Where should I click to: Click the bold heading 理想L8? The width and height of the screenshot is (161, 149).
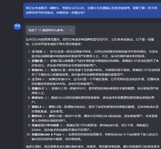pyautogui.click(x=36, y=107)
